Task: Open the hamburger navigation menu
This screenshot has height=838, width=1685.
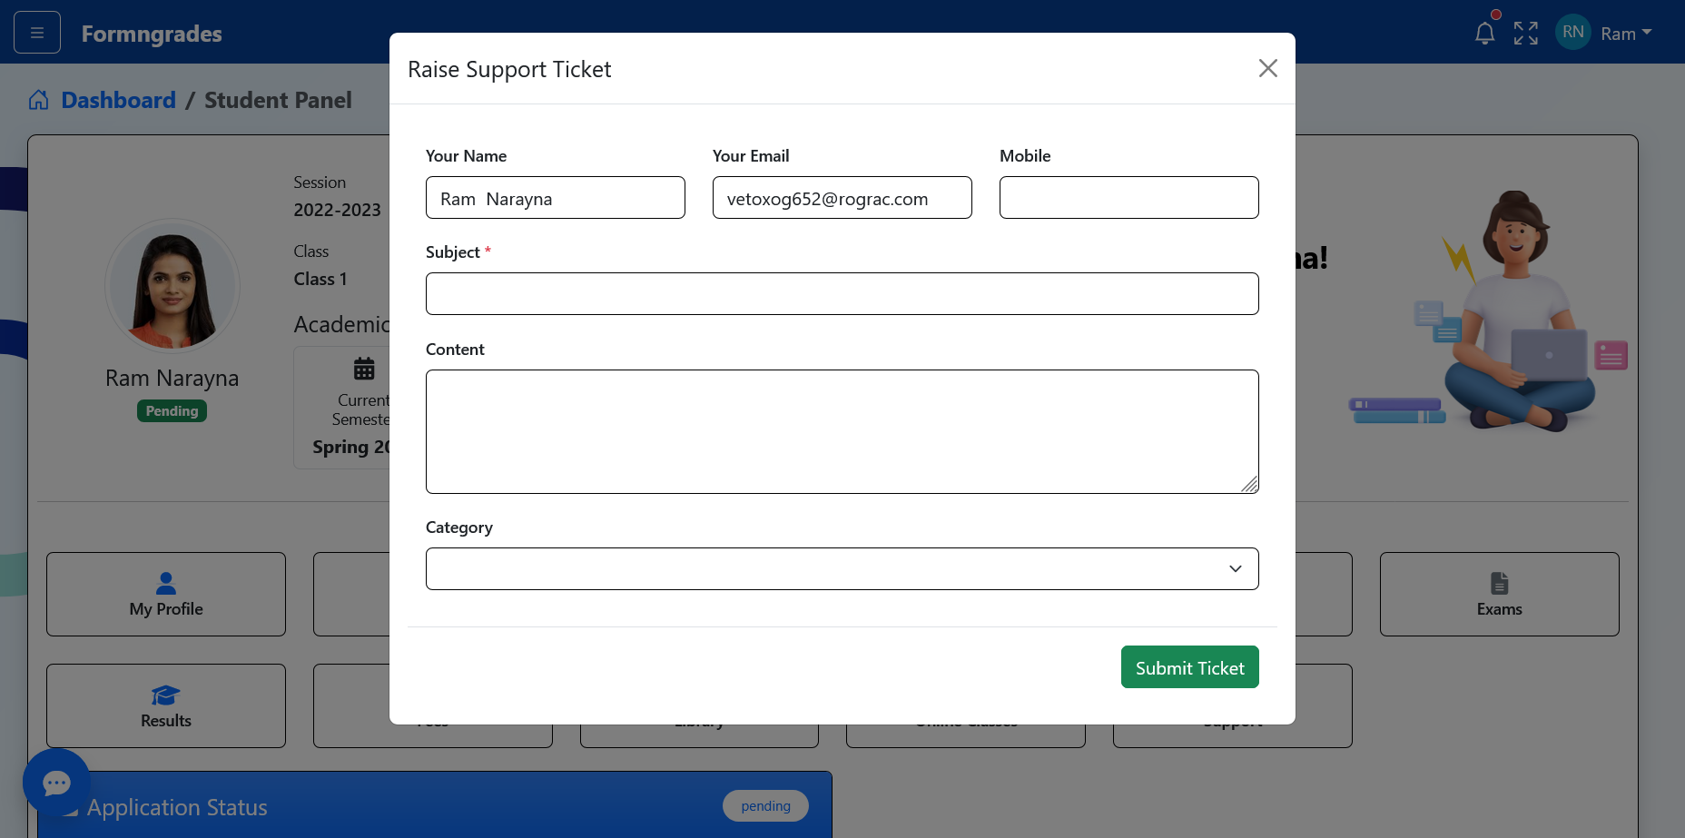Action: click(36, 32)
